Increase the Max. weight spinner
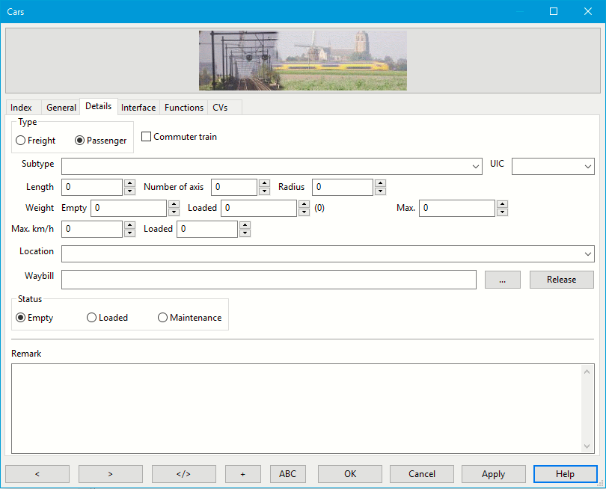Viewport: 606px width, 489px height. pos(502,204)
